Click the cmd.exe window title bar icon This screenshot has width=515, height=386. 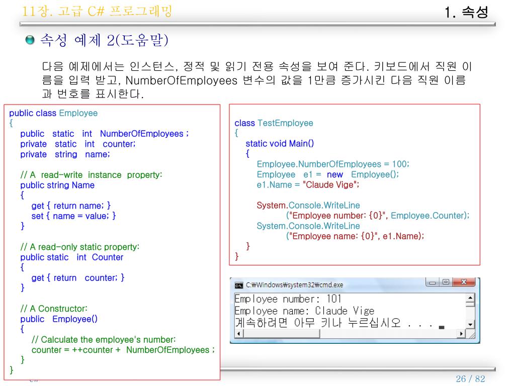[x=239, y=285]
